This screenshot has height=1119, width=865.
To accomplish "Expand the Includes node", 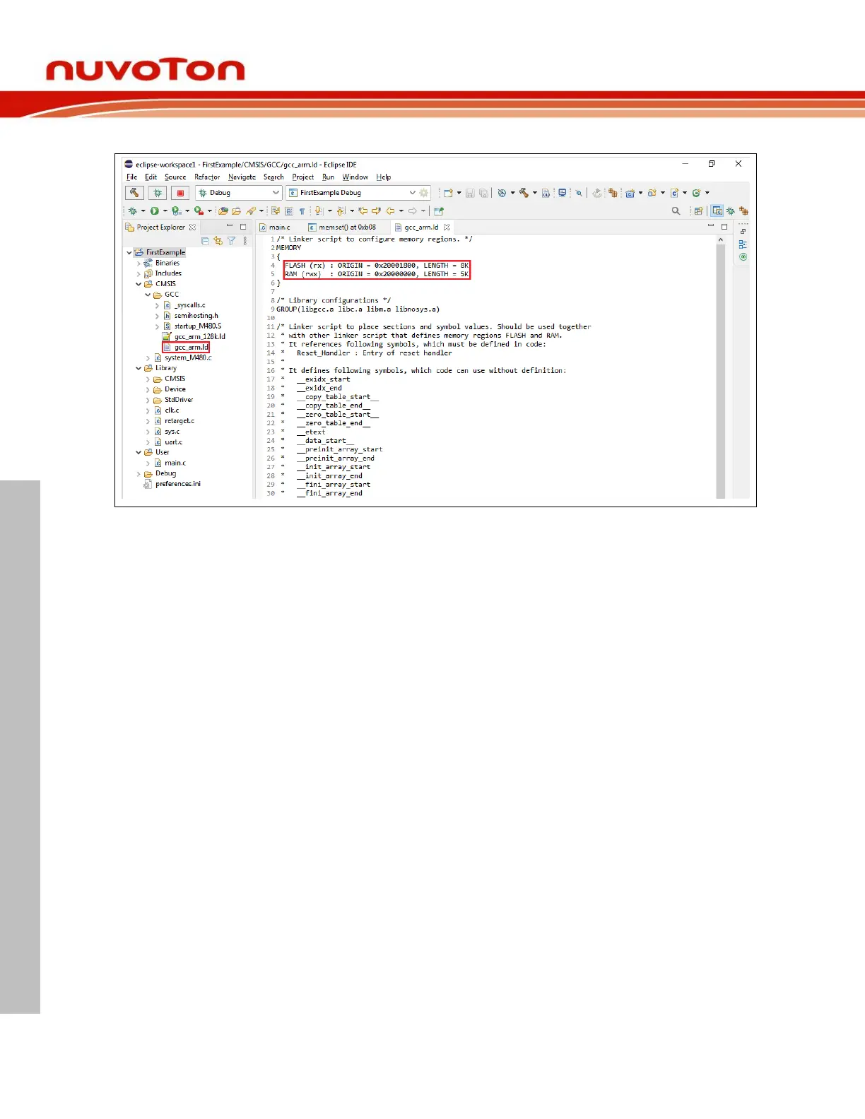I will coord(139,273).
